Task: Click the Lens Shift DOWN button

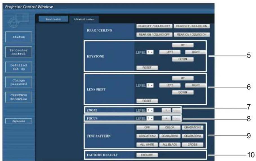Action: point(183,93)
